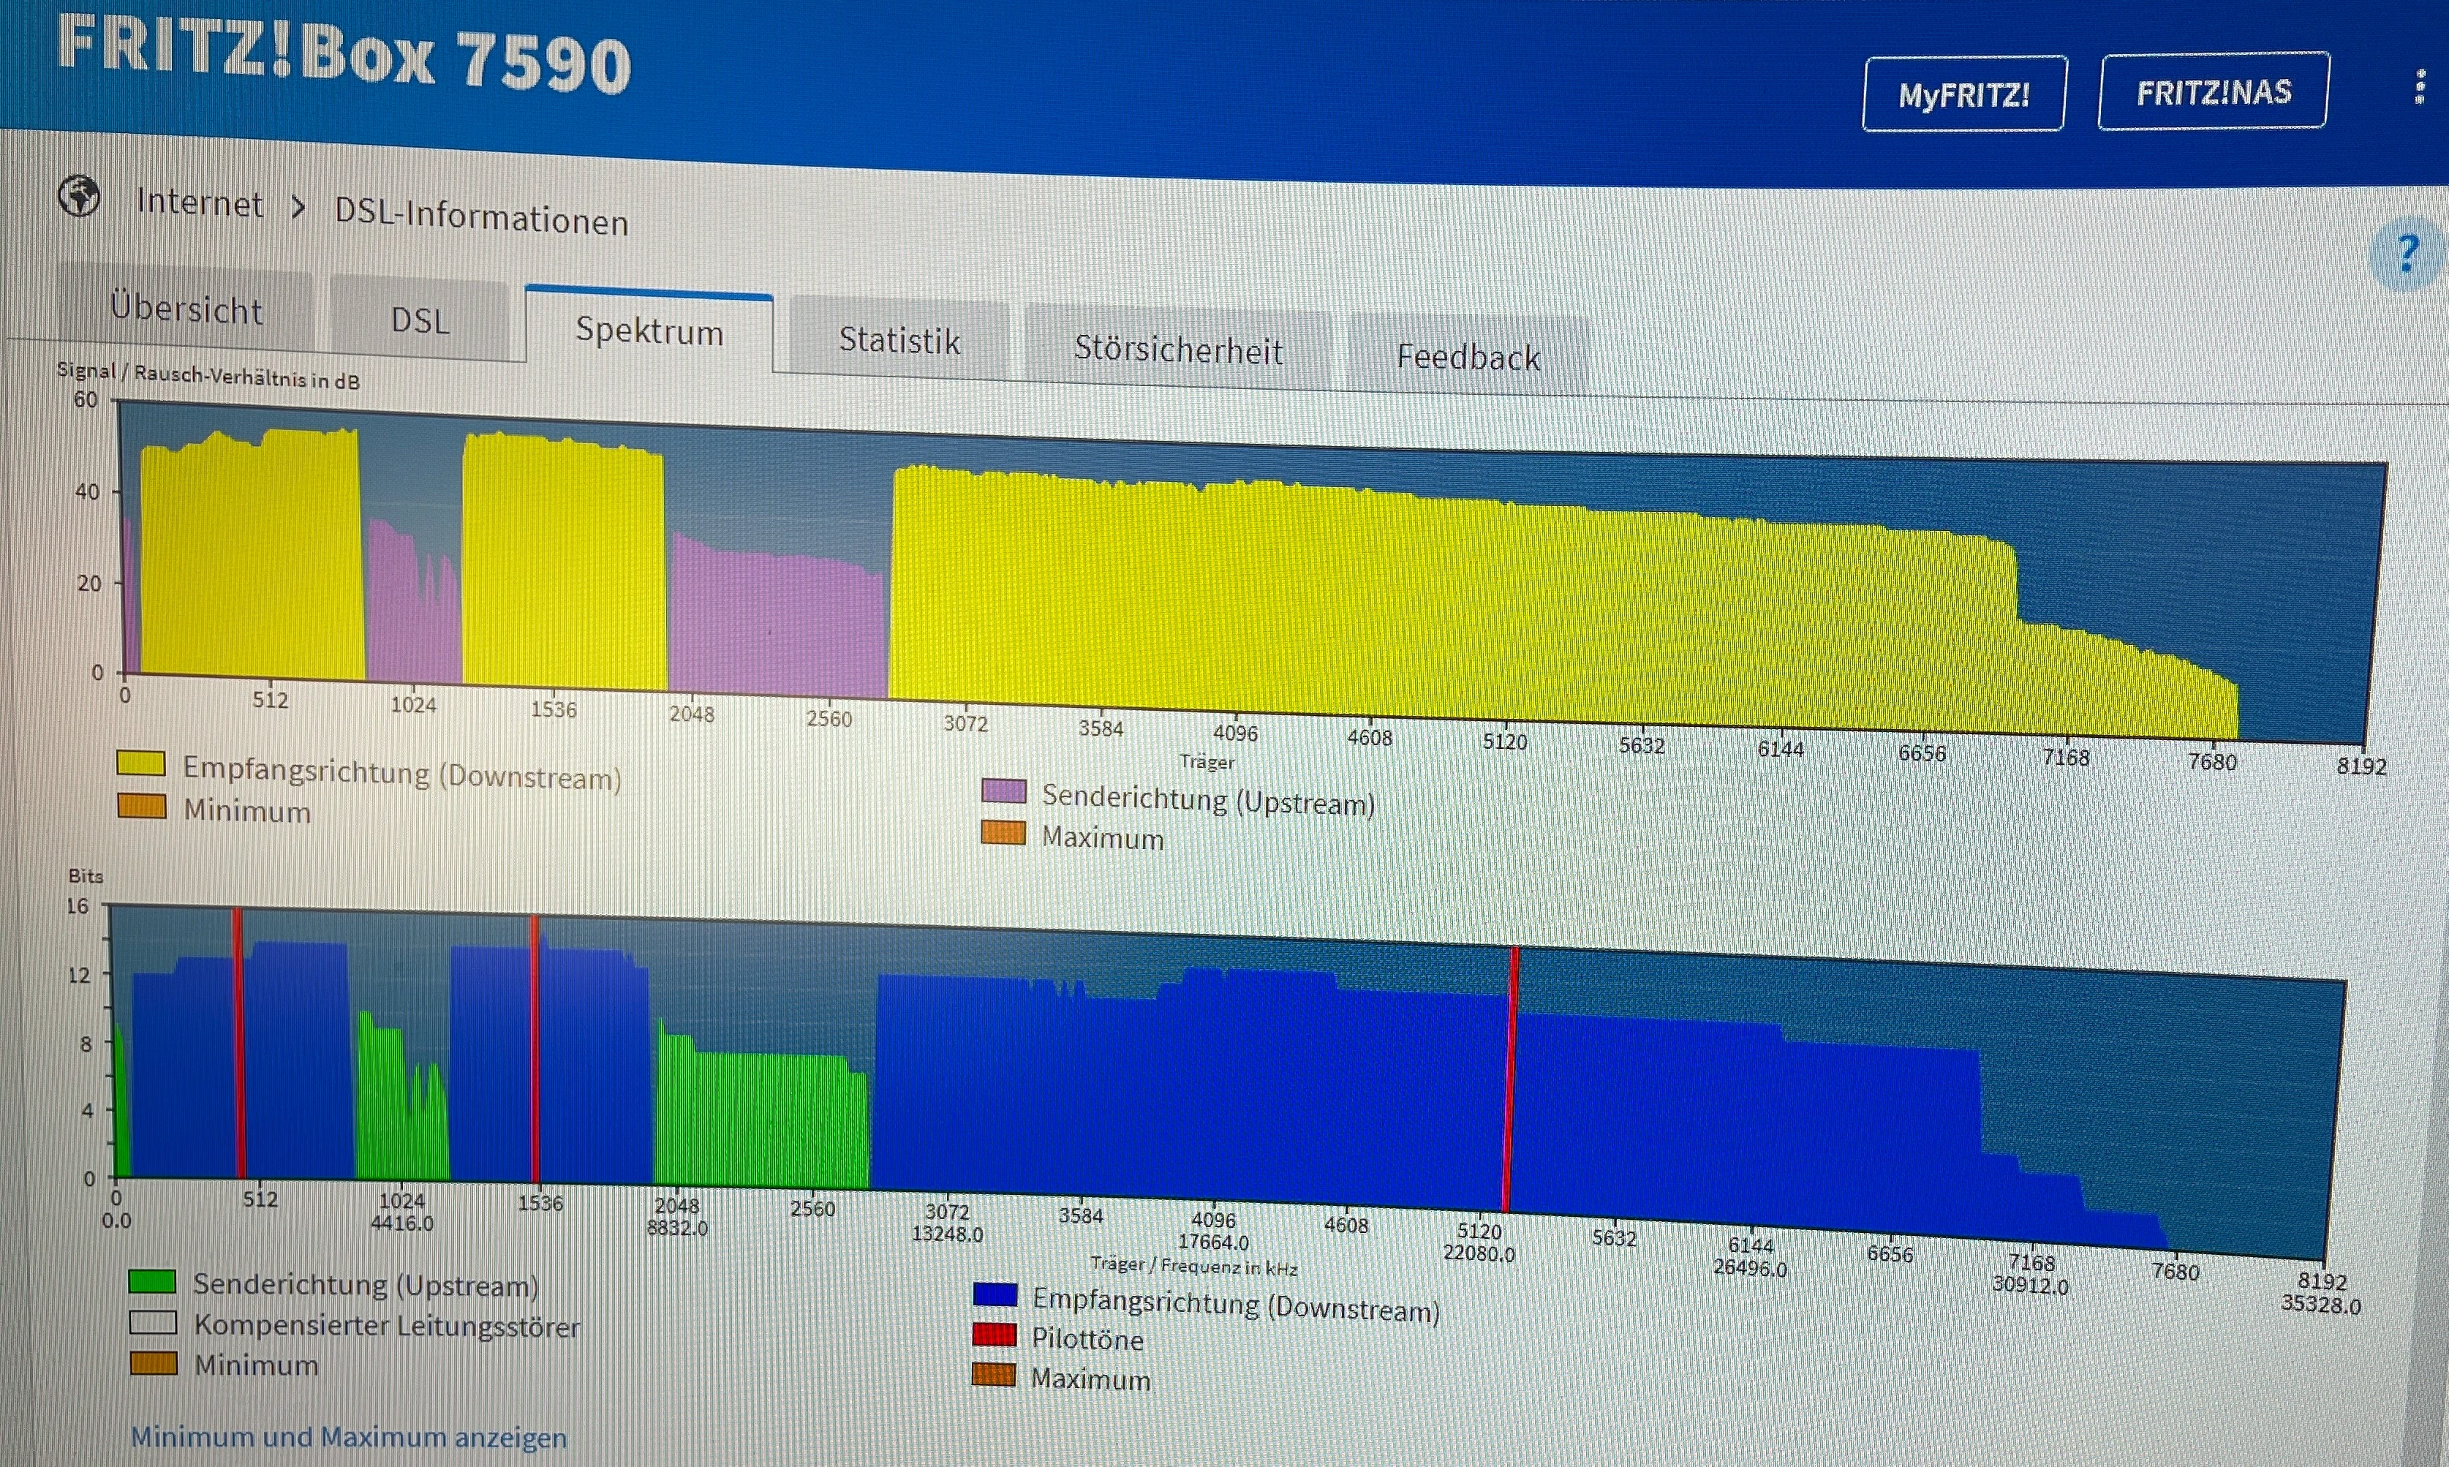Click the blue help question mark icon
Screen dimensions: 2449x1467
coord(2407,254)
